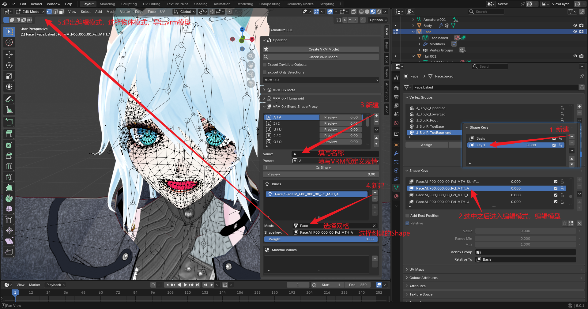This screenshot has height=309, width=588.
Task: Select the Bevel tool
Action: tap(9, 156)
